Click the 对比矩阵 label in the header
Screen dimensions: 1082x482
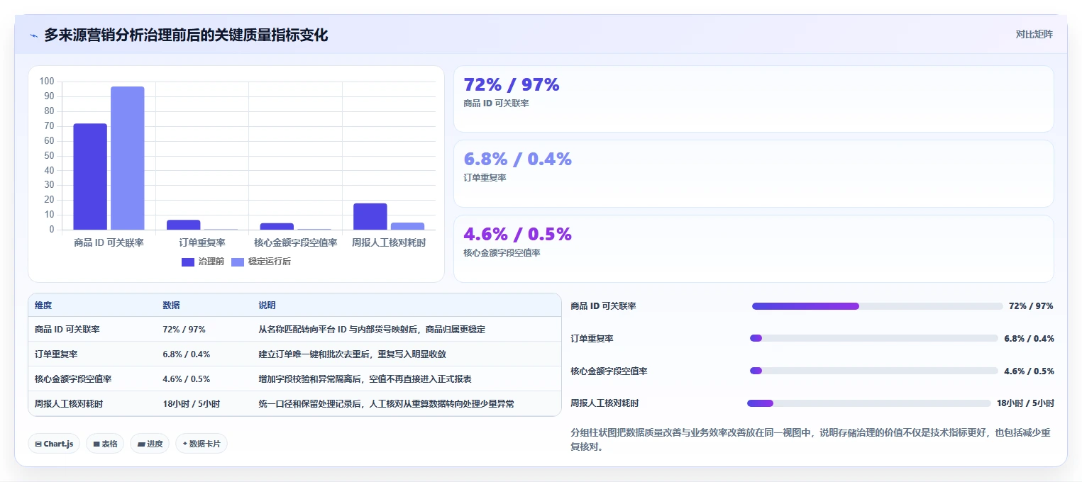coord(1034,34)
